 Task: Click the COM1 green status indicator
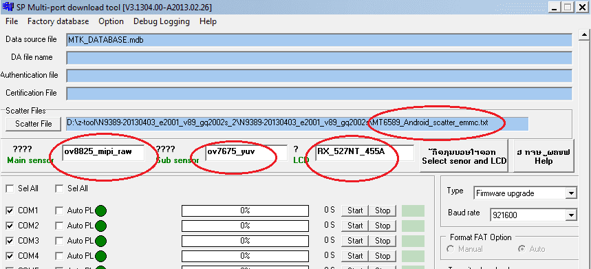point(100,211)
